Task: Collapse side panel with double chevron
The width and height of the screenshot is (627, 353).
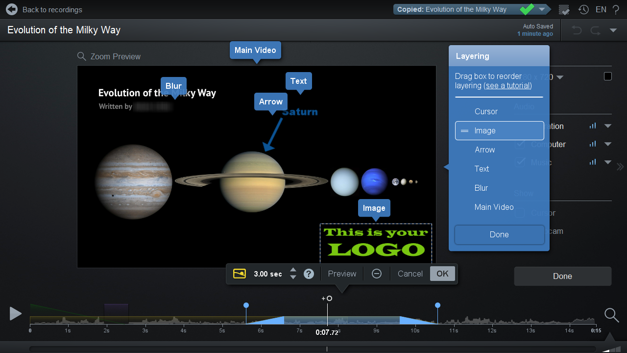Action: pyautogui.click(x=620, y=167)
